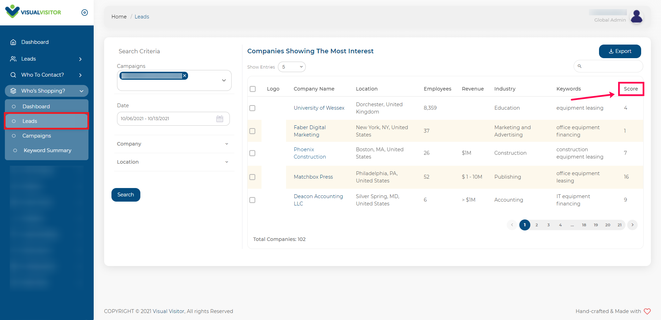Open Faber Digital Marketing company link
This screenshot has width=661, height=320.
[x=310, y=131]
